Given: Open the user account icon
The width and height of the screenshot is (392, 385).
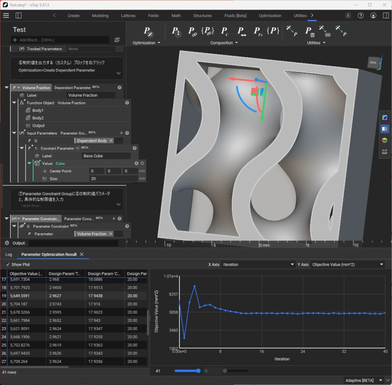Looking at the screenshot, I should click(x=373, y=16).
